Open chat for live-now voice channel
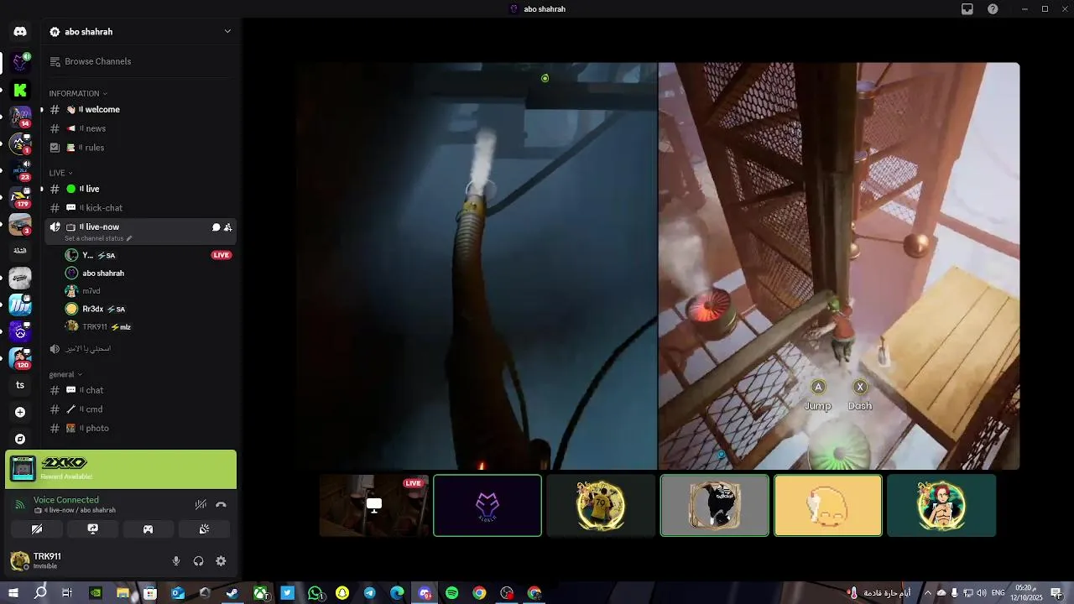1074x604 pixels. click(216, 227)
